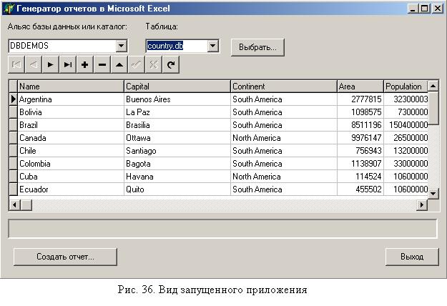The image size is (447, 306).
Task: Select the Colombia cell
Action: (x=71, y=163)
